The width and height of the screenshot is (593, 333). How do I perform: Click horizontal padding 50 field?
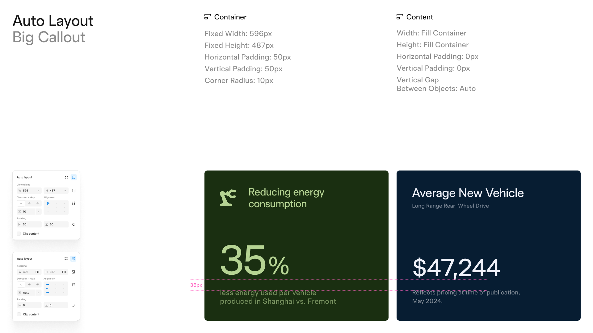pyautogui.click(x=29, y=224)
